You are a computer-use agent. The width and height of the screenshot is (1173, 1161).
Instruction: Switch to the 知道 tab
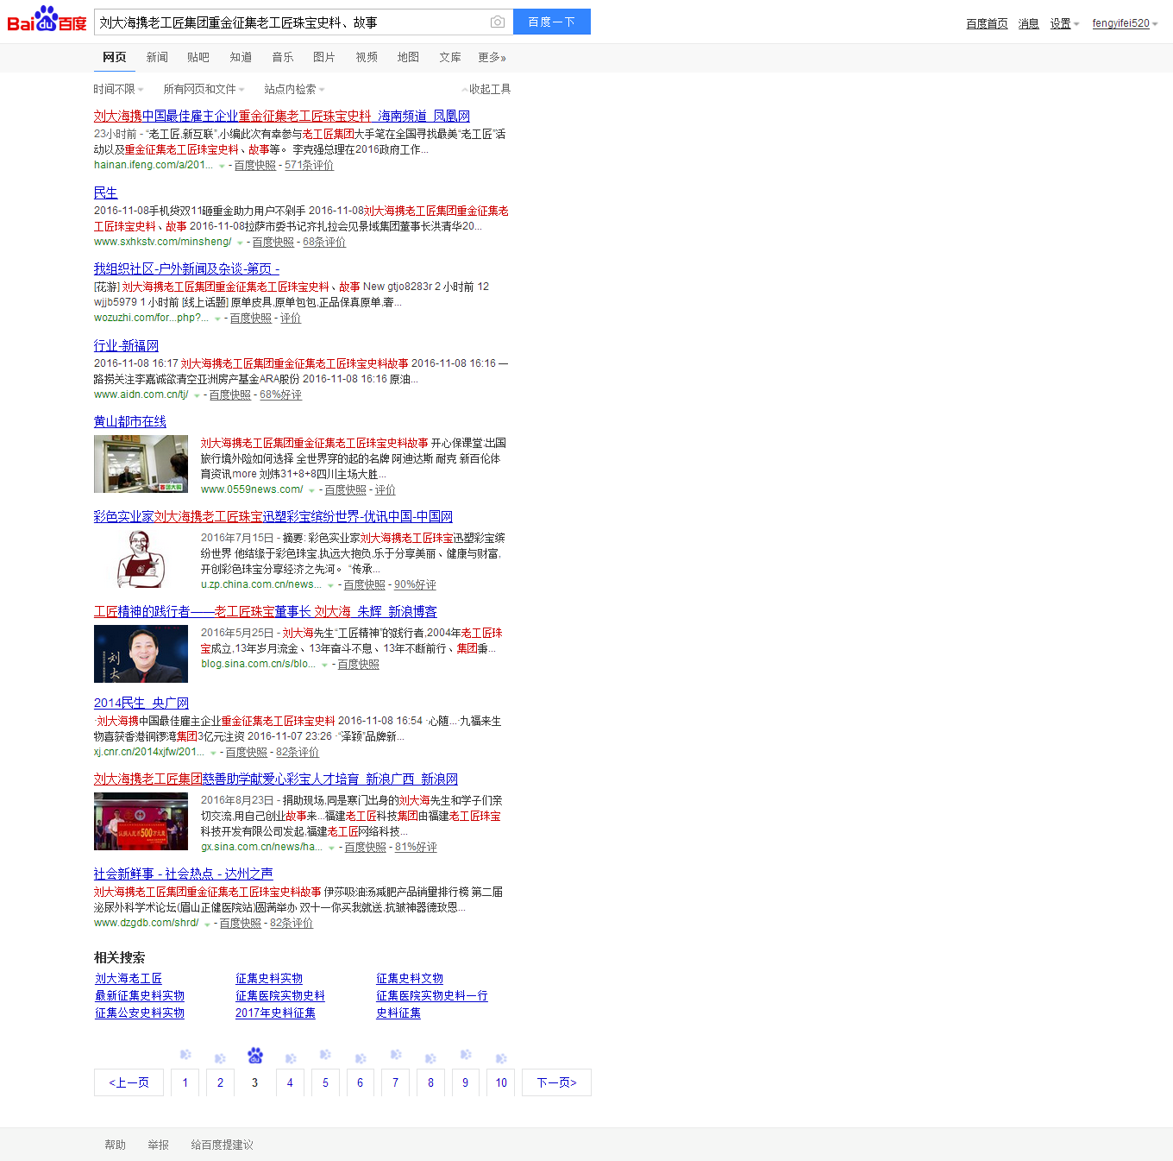tap(241, 57)
